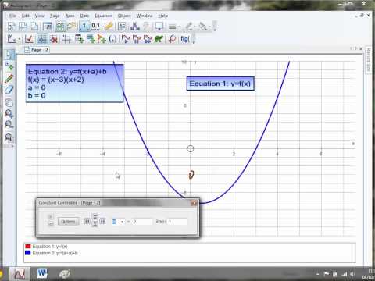Image resolution: width=375 pixels, height=281 pixels.
Task: Click the right arrow in Constant Controller
Action: click(x=102, y=222)
